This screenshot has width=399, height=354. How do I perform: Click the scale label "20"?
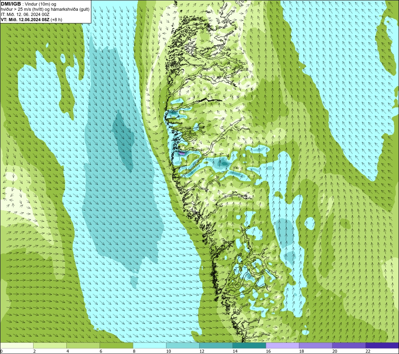[x=335, y=351]
